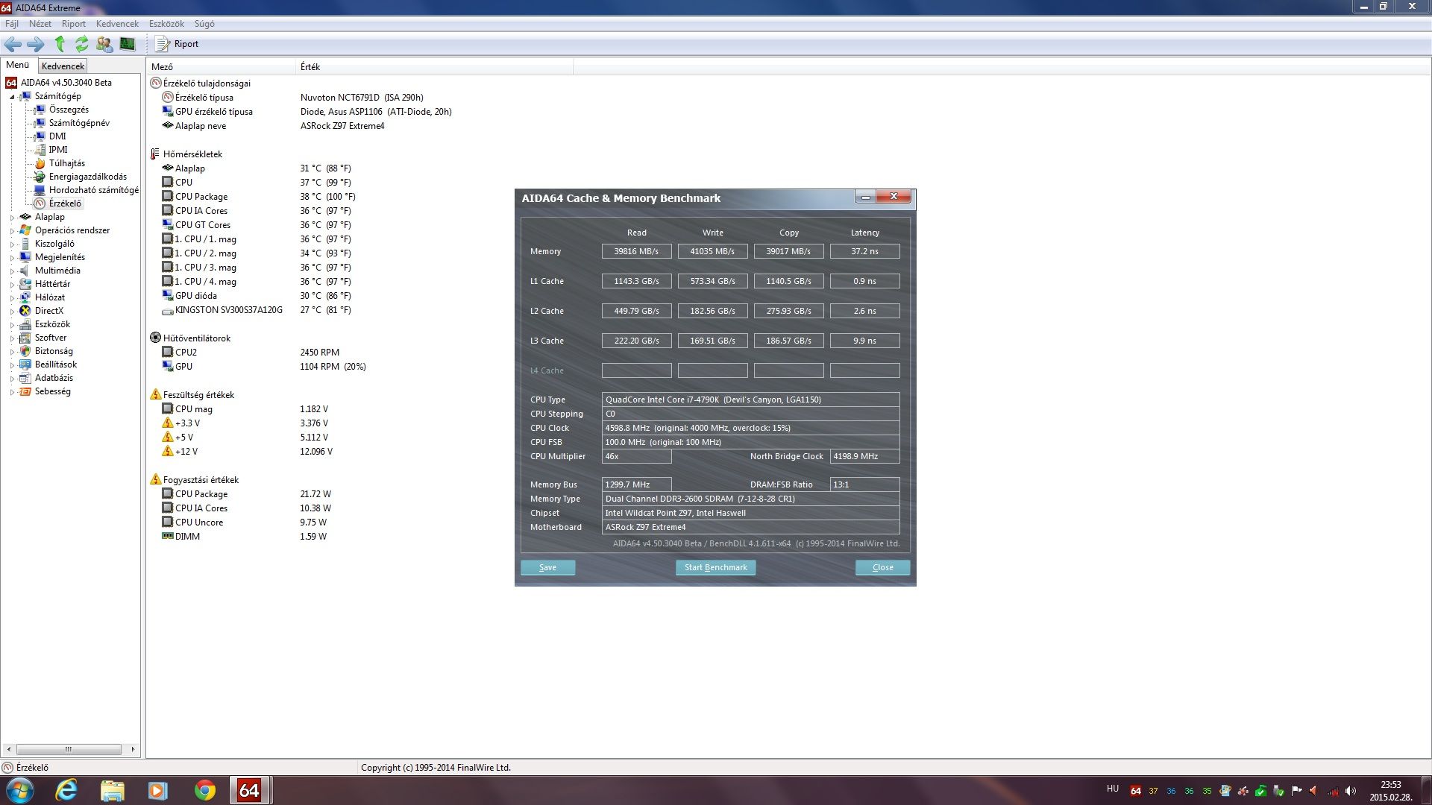Select Szoftver in the tree
1432x805 pixels.
click(51, 338)
